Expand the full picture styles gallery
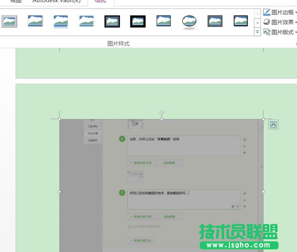The image size is (297, 252). click(257, 32)
